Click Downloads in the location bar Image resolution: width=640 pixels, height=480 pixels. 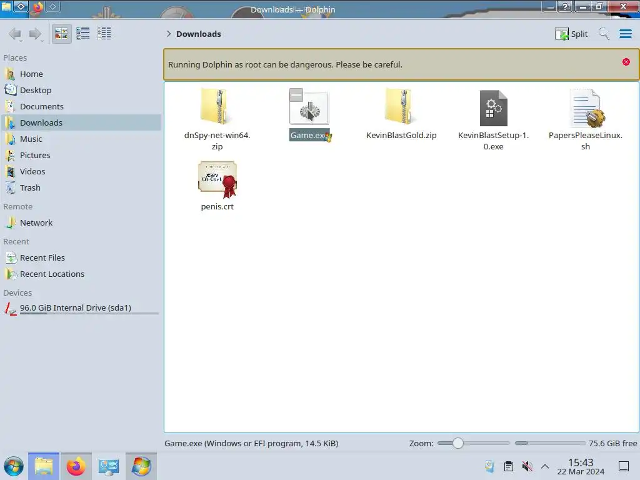pyautogui.click(x=199, y=34)
